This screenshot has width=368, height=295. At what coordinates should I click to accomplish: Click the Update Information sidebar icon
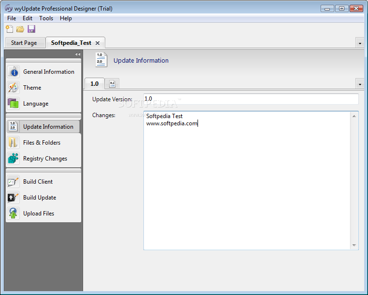click(x=13, y=126)
